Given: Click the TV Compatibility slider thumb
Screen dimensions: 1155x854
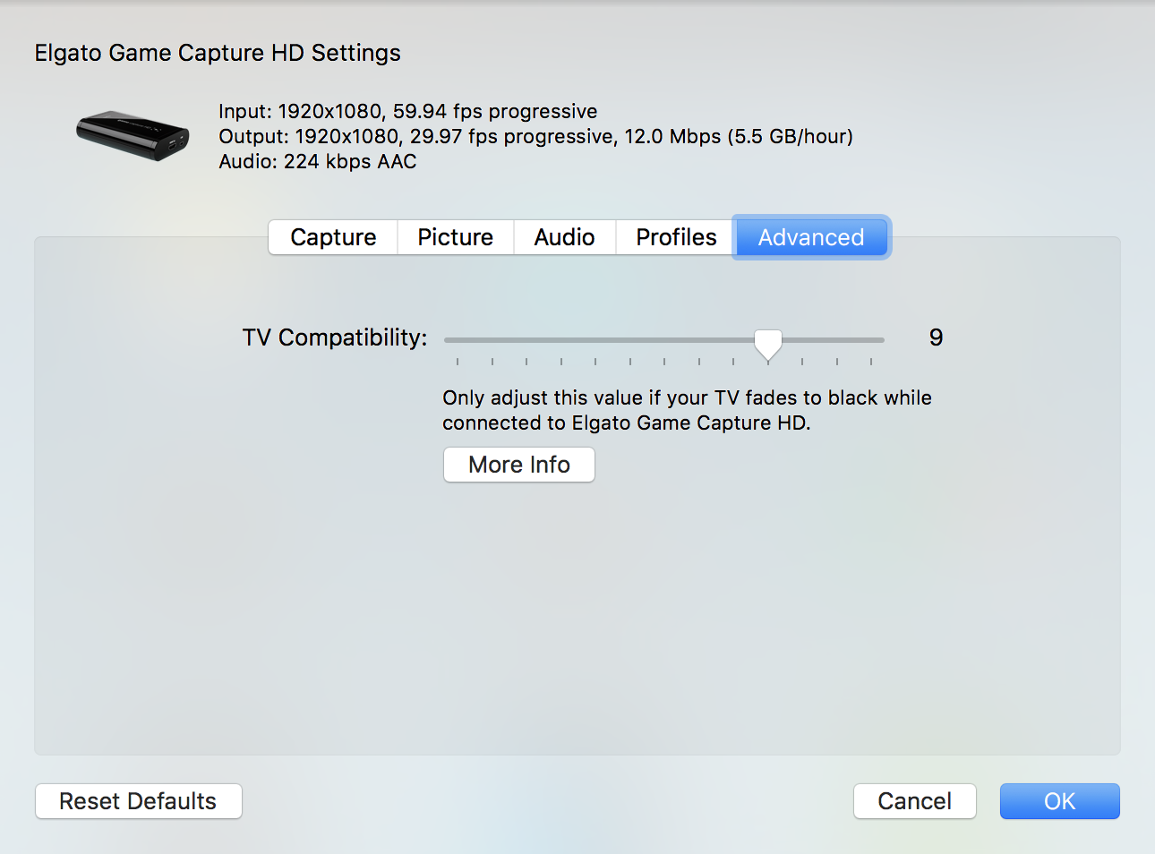Looking at the screenshot, I should [x=767, y=343].
